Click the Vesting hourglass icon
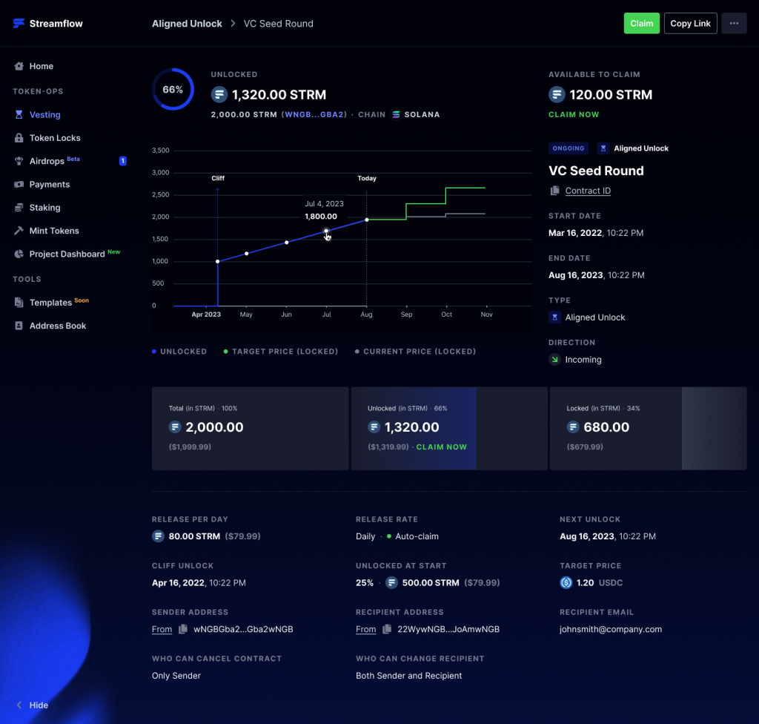 click(x=19, y=114)
